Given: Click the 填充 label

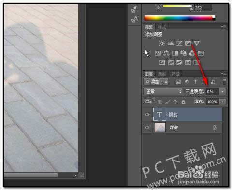Looking at the screenshot, I should point(199,102).
